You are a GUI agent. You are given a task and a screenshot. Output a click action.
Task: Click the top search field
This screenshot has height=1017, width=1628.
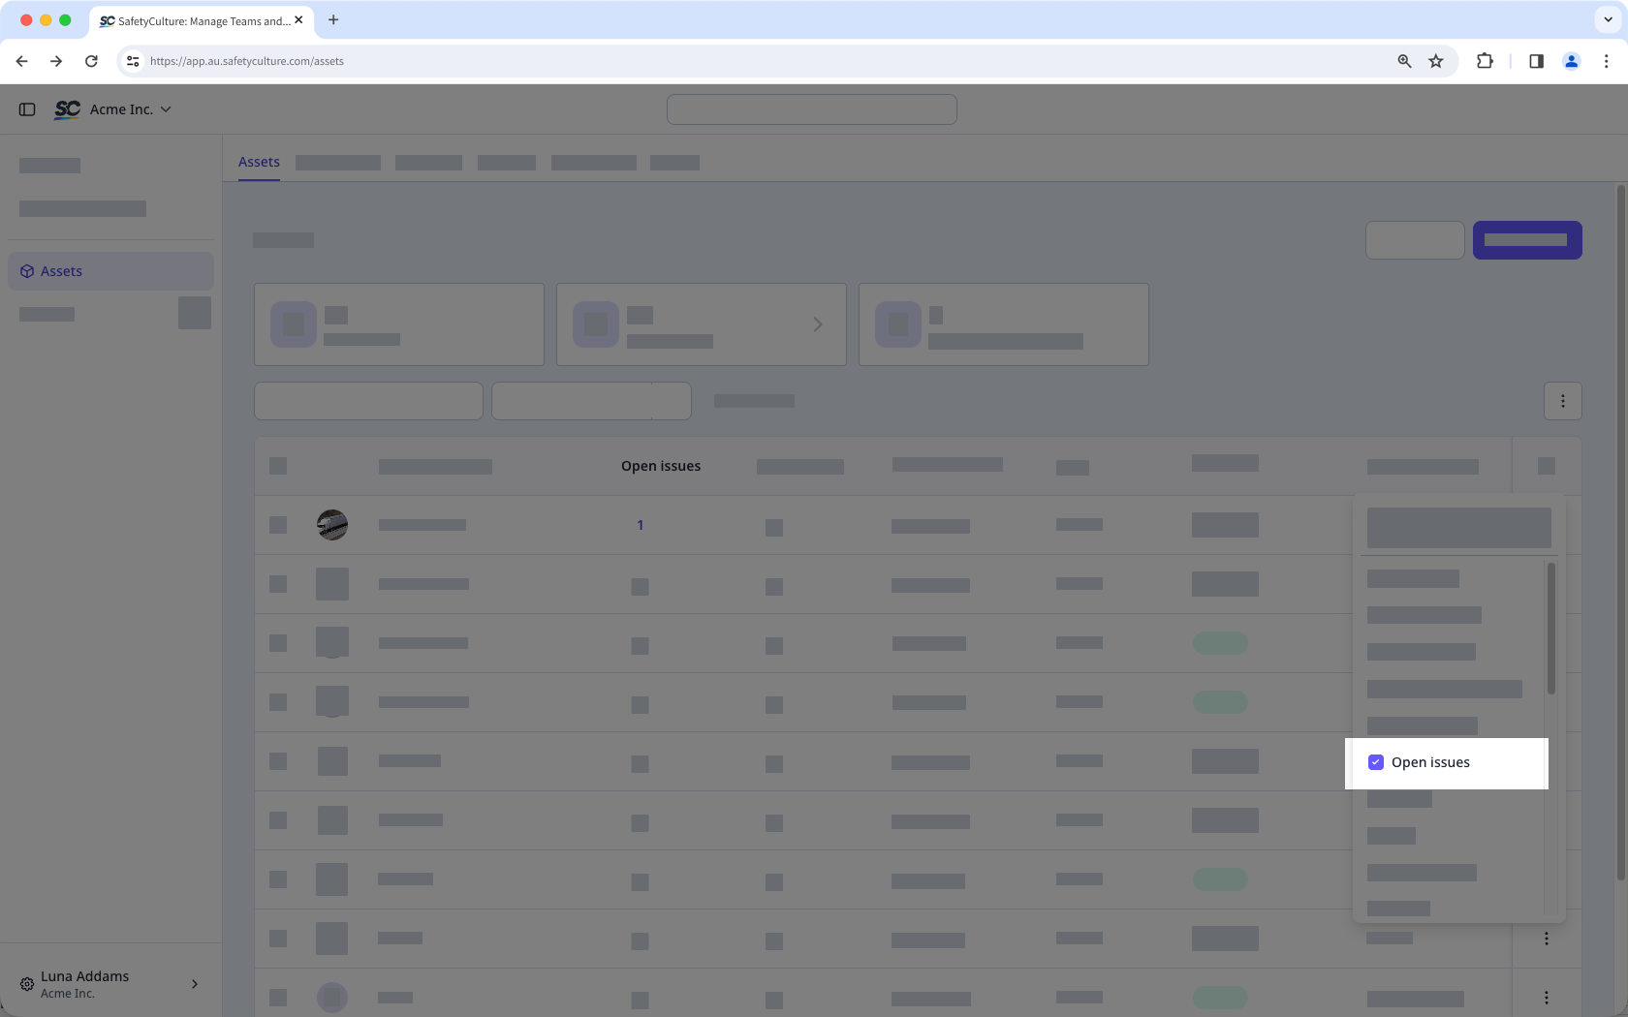tap(811, 109)
